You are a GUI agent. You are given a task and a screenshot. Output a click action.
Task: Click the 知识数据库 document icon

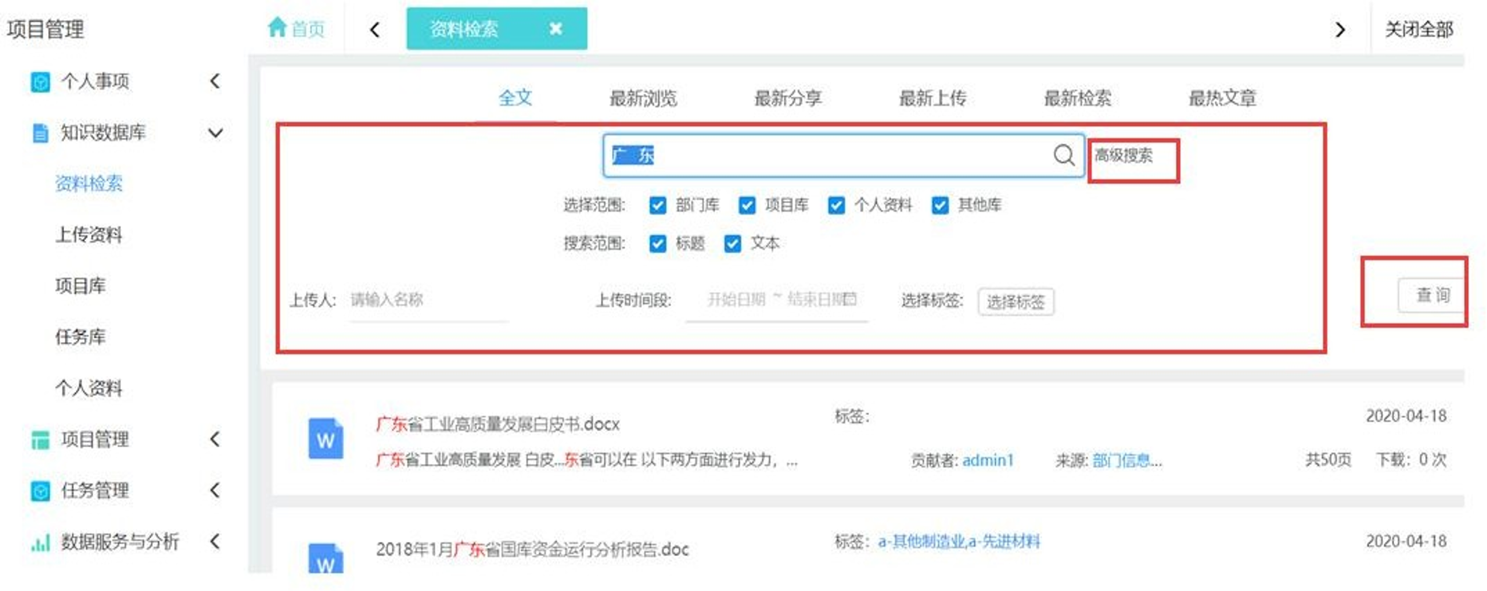pos(40,133)
